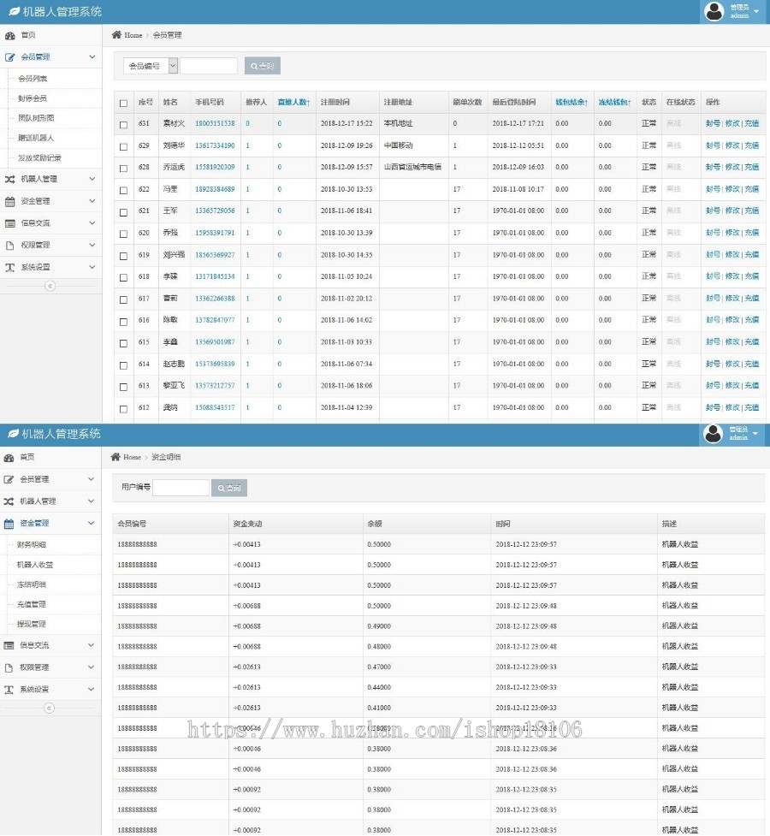Click the 首页 dashboard icon on the 会员管理 page
770x836 pixels.
[x=10, y=36]
